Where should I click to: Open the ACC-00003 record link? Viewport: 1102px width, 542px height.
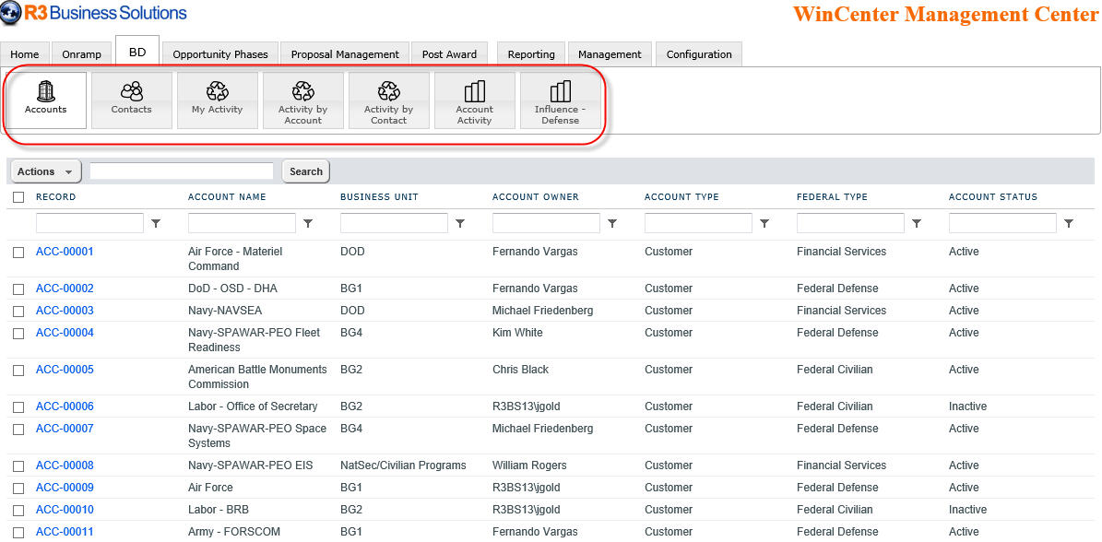(65, 311)
